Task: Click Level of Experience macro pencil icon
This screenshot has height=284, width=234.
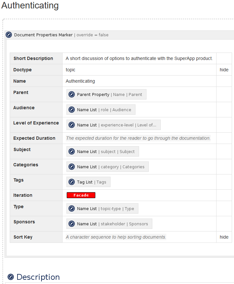Action: (72, 125)
